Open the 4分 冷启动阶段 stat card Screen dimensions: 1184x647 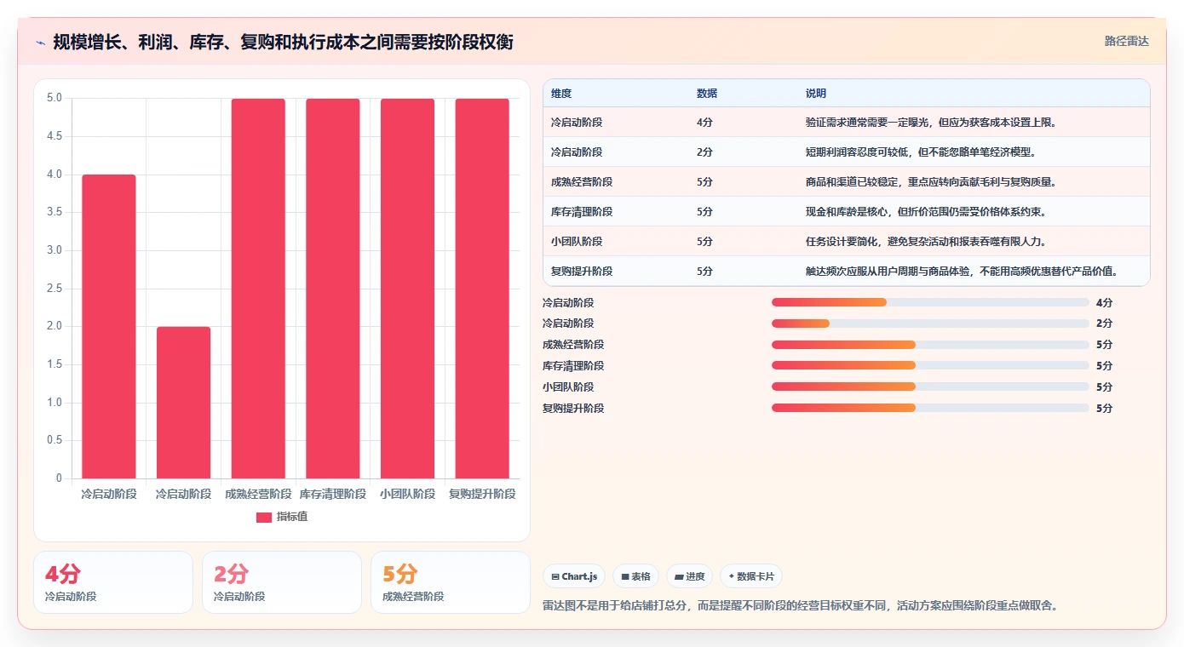(113, 582)
